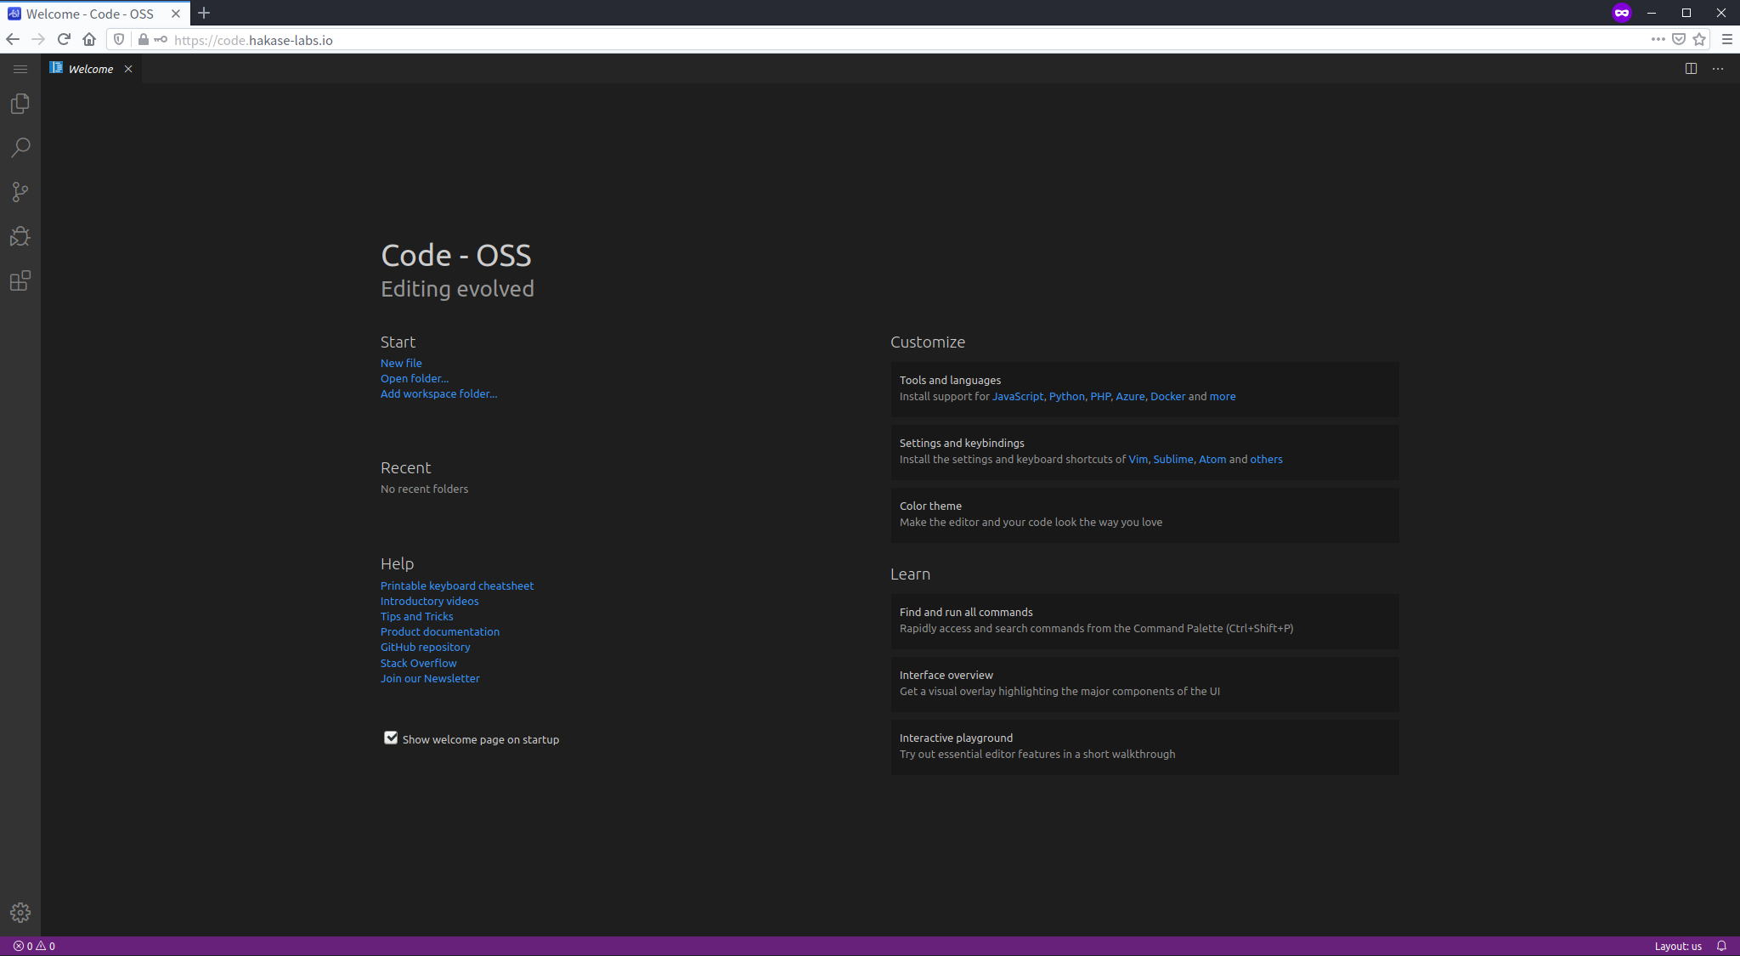Image resolution: width=1740 pixels, height=956 pixels.
Task: Open the Debug view with bug icon
Action: 20,236
